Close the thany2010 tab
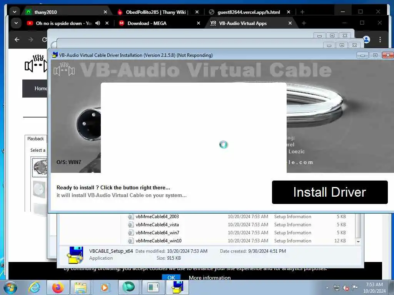This screenshot has height=295, width=394. (105, 12)
